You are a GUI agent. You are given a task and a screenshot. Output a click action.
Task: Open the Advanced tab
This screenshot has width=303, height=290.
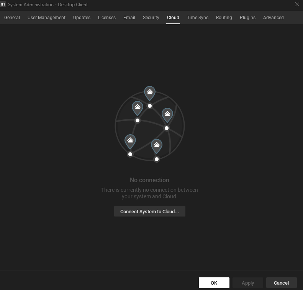coord(273,18)
